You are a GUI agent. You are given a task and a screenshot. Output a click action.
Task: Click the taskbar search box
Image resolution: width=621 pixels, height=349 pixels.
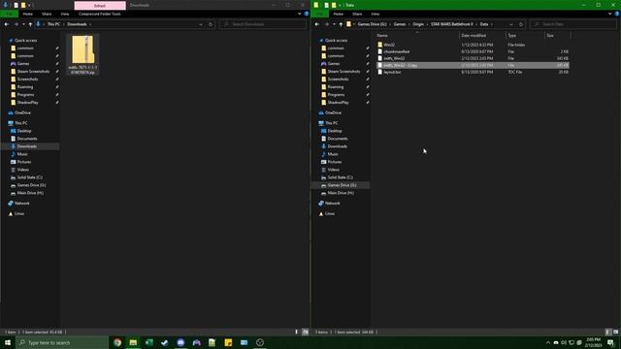[62, 342]
